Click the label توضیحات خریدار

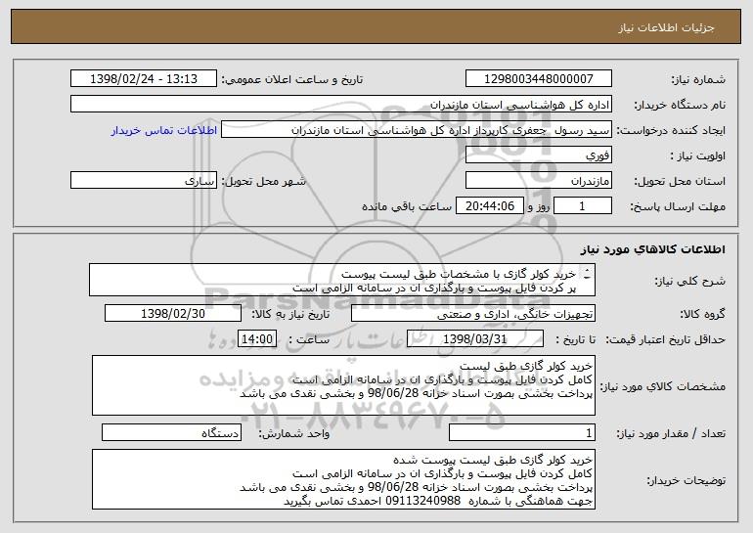pyautogui.click(x=687, y=480)
